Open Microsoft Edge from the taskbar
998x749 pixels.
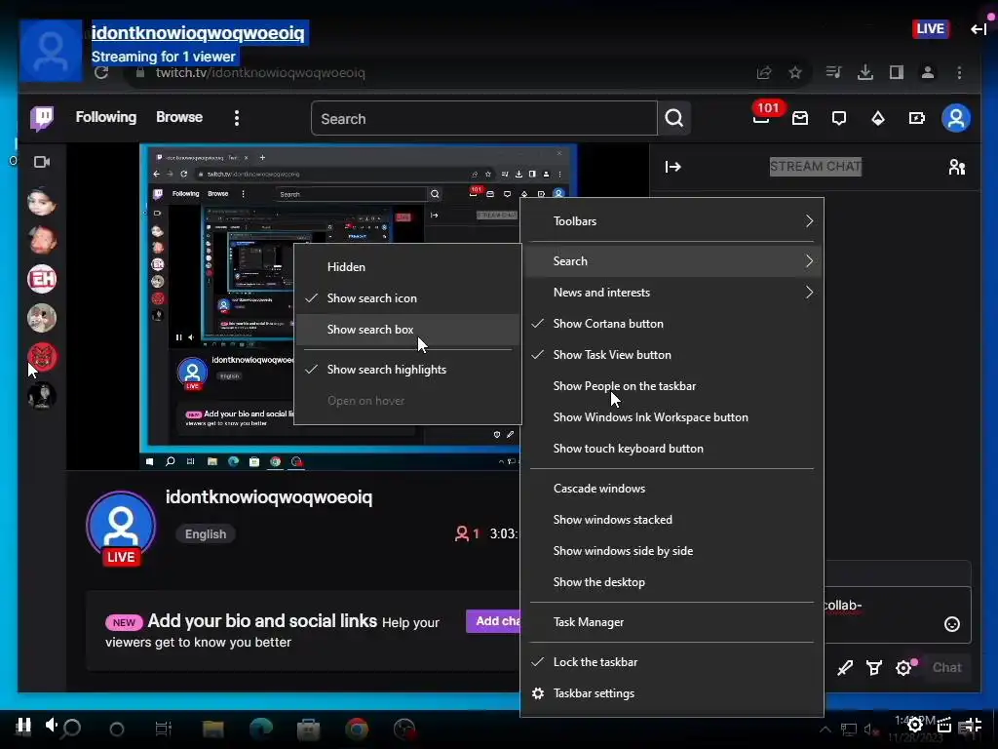click(261, 728)
